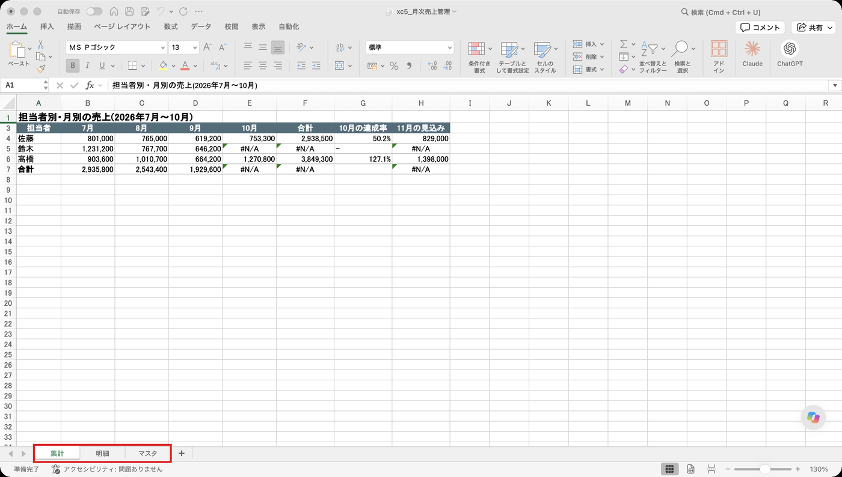Open the number format dropdown (標準)

(x=450, y=47)
